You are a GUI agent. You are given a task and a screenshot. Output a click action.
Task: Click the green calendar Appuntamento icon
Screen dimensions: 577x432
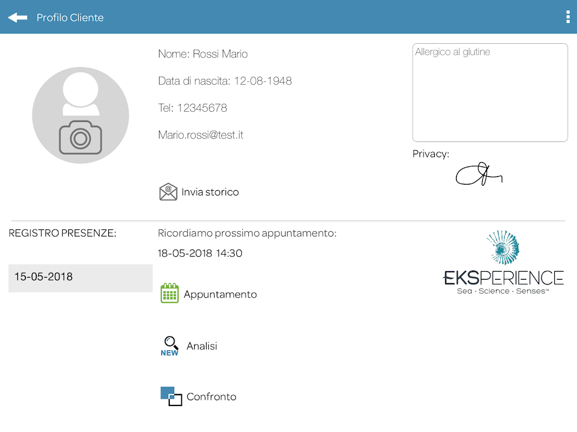pos(170,293)
